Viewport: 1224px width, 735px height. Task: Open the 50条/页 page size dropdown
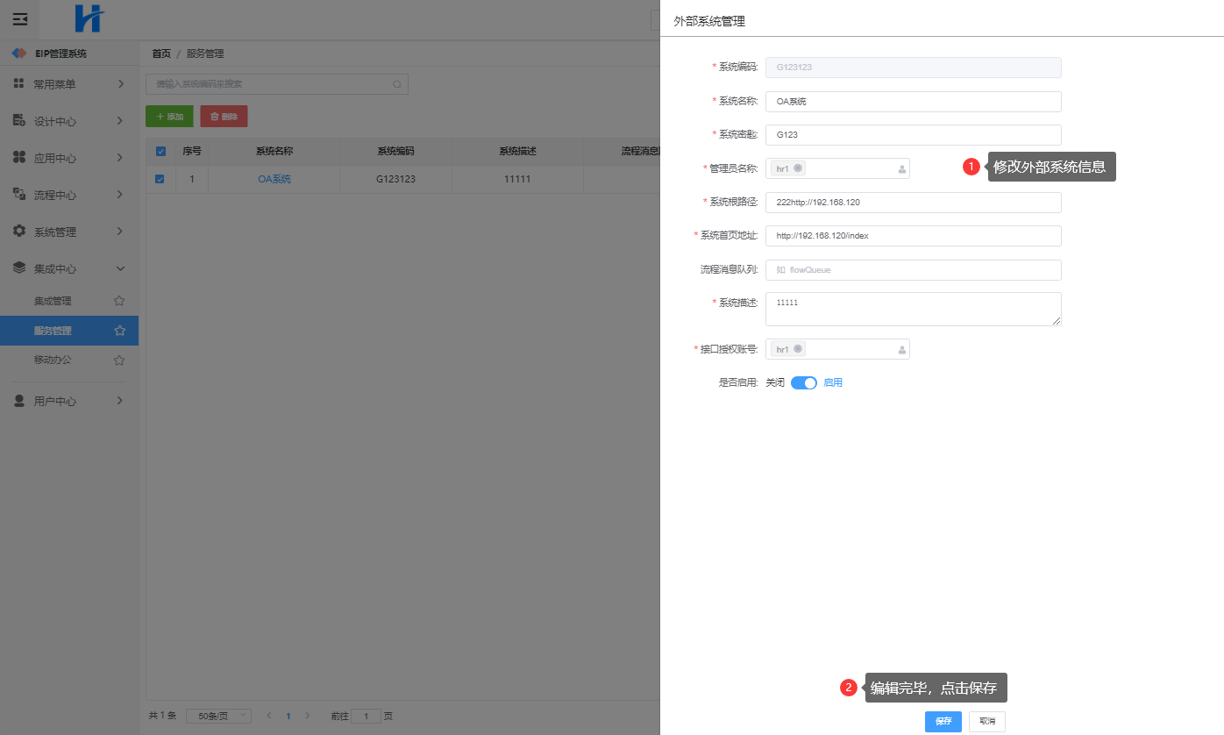[218, 716]
